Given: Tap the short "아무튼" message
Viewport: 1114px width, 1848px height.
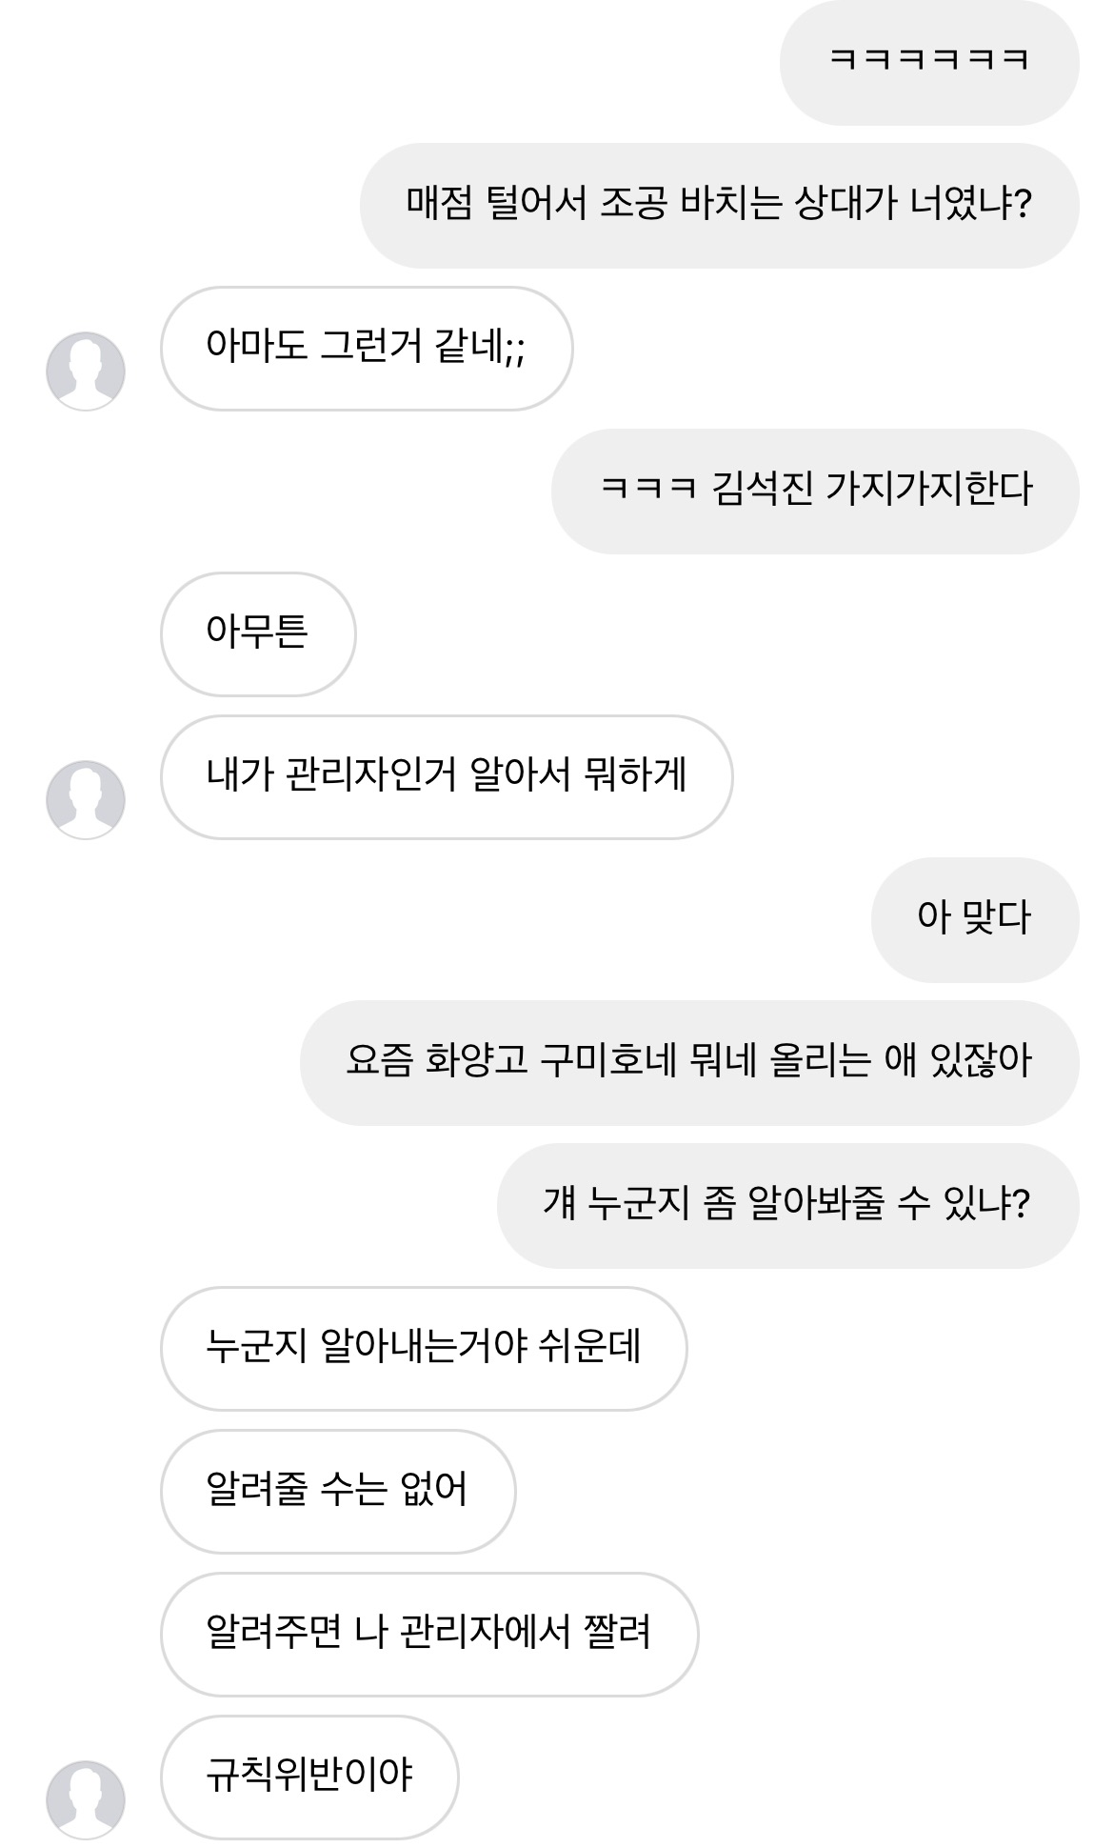Looking at the screenshot, I should [258, 633].
